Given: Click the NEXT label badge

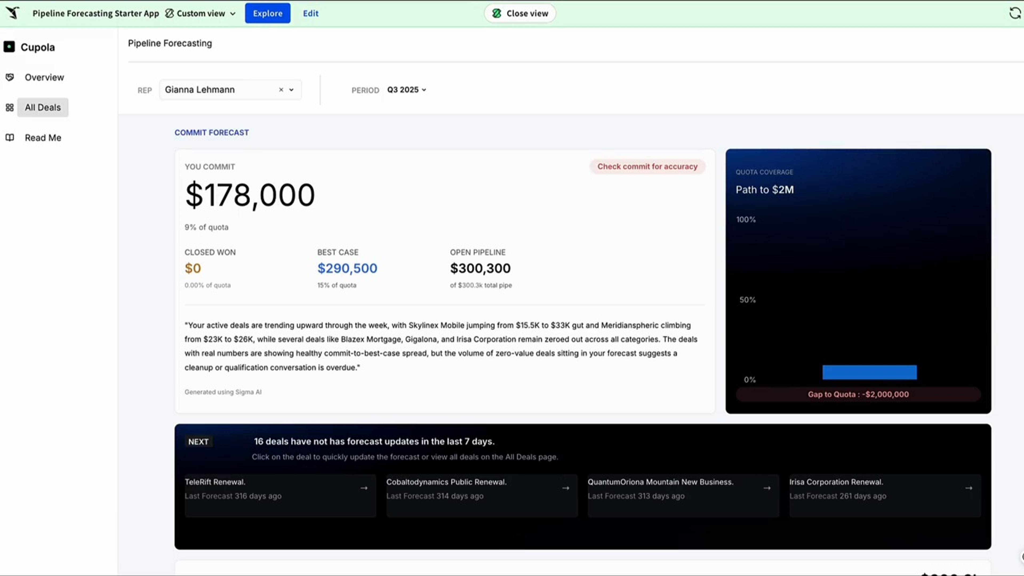Looking at the screenshot, I should pos(198,442).
